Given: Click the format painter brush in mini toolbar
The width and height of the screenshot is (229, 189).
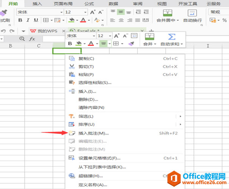Looking at the screenshot, I should pos(131,43).
